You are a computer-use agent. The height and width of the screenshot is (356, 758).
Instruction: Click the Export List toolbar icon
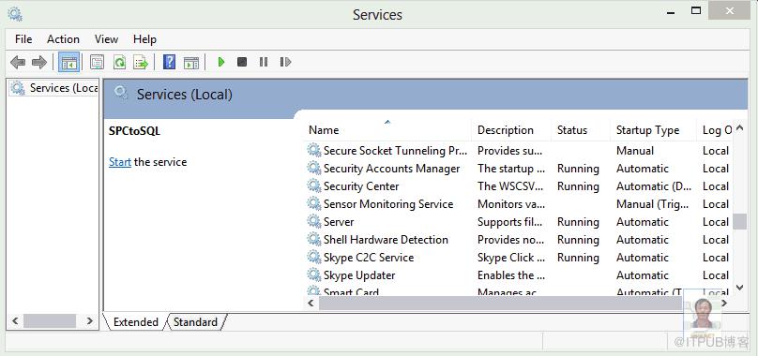(141, 63)
